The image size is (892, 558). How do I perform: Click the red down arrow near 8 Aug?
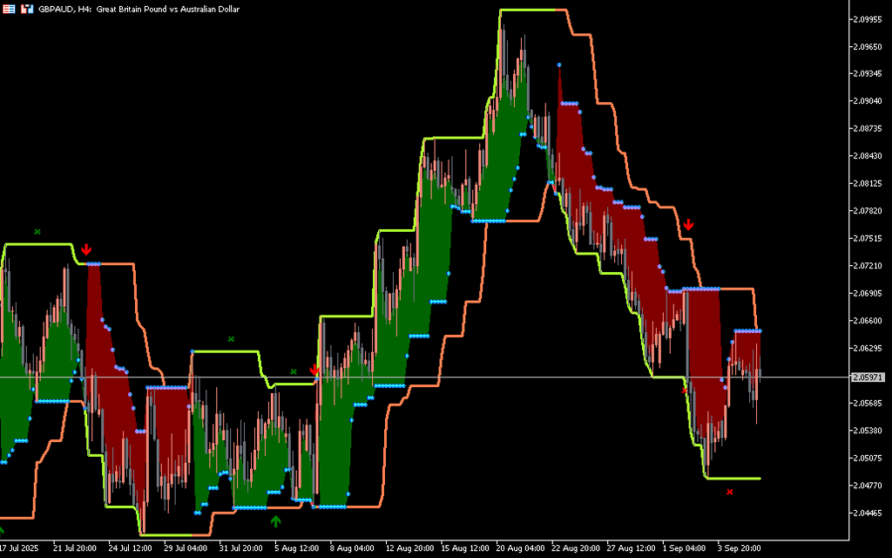(x=314, y=371)
